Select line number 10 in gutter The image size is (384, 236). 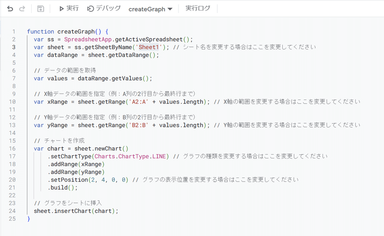click(x=12, y=102)
